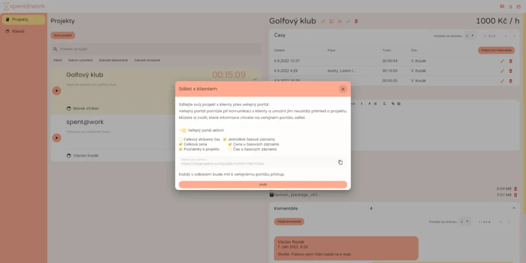Sort projects by Datum vytvoření

tap(81, 60)
